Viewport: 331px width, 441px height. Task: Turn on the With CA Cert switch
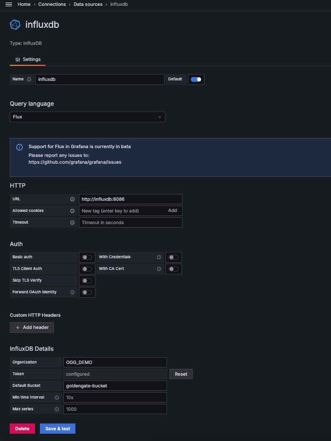[173, 269]
